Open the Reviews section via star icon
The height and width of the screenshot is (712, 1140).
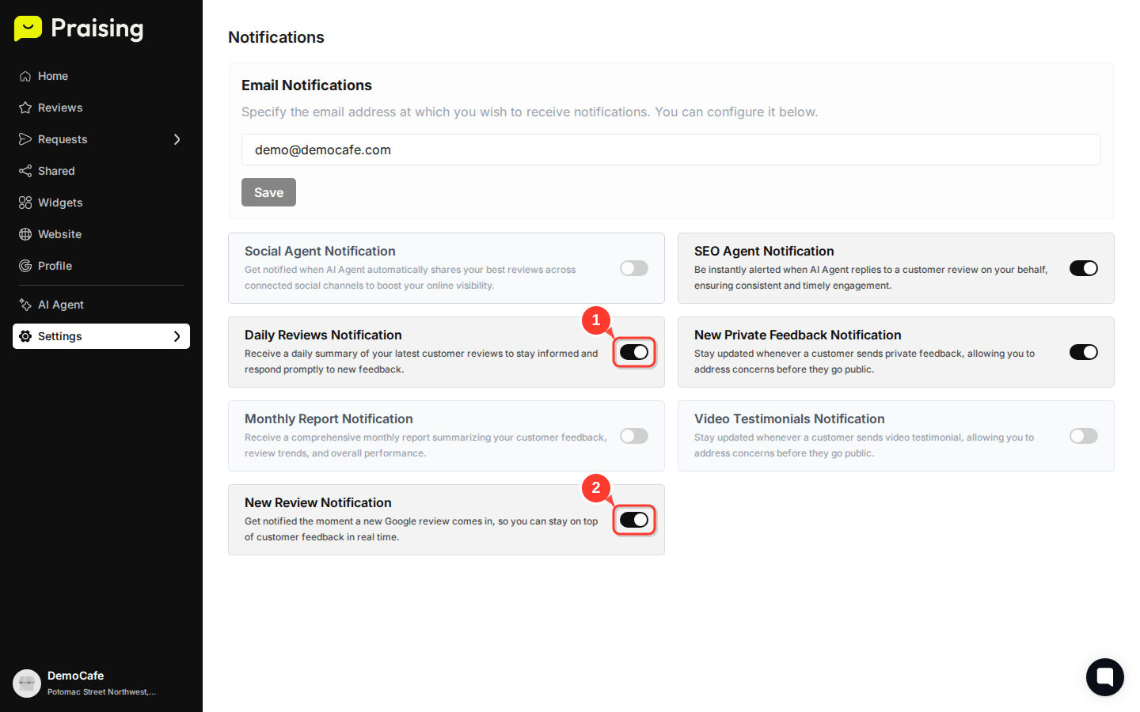(x=25, y=107)
